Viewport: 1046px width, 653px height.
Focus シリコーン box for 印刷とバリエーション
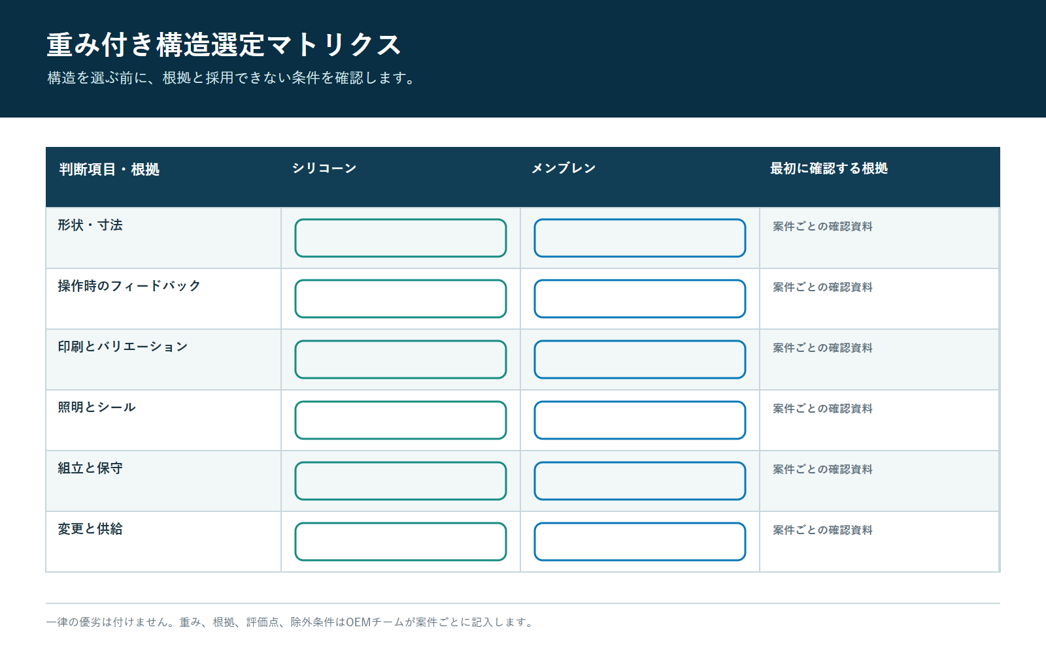click(401, 359)
